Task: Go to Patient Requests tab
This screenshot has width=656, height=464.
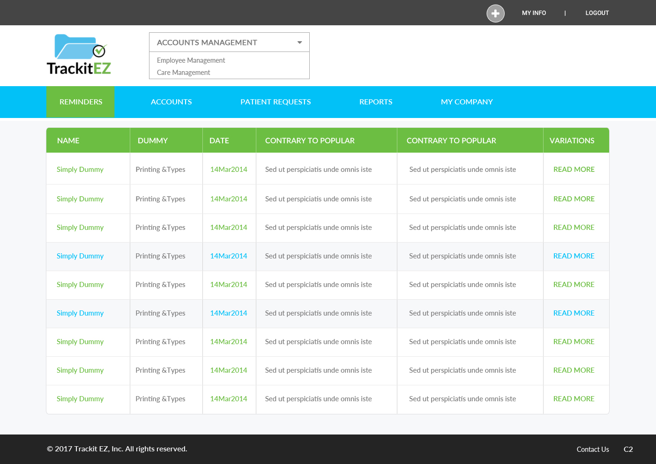Action: pyautogui.click(x=276, y=102)
